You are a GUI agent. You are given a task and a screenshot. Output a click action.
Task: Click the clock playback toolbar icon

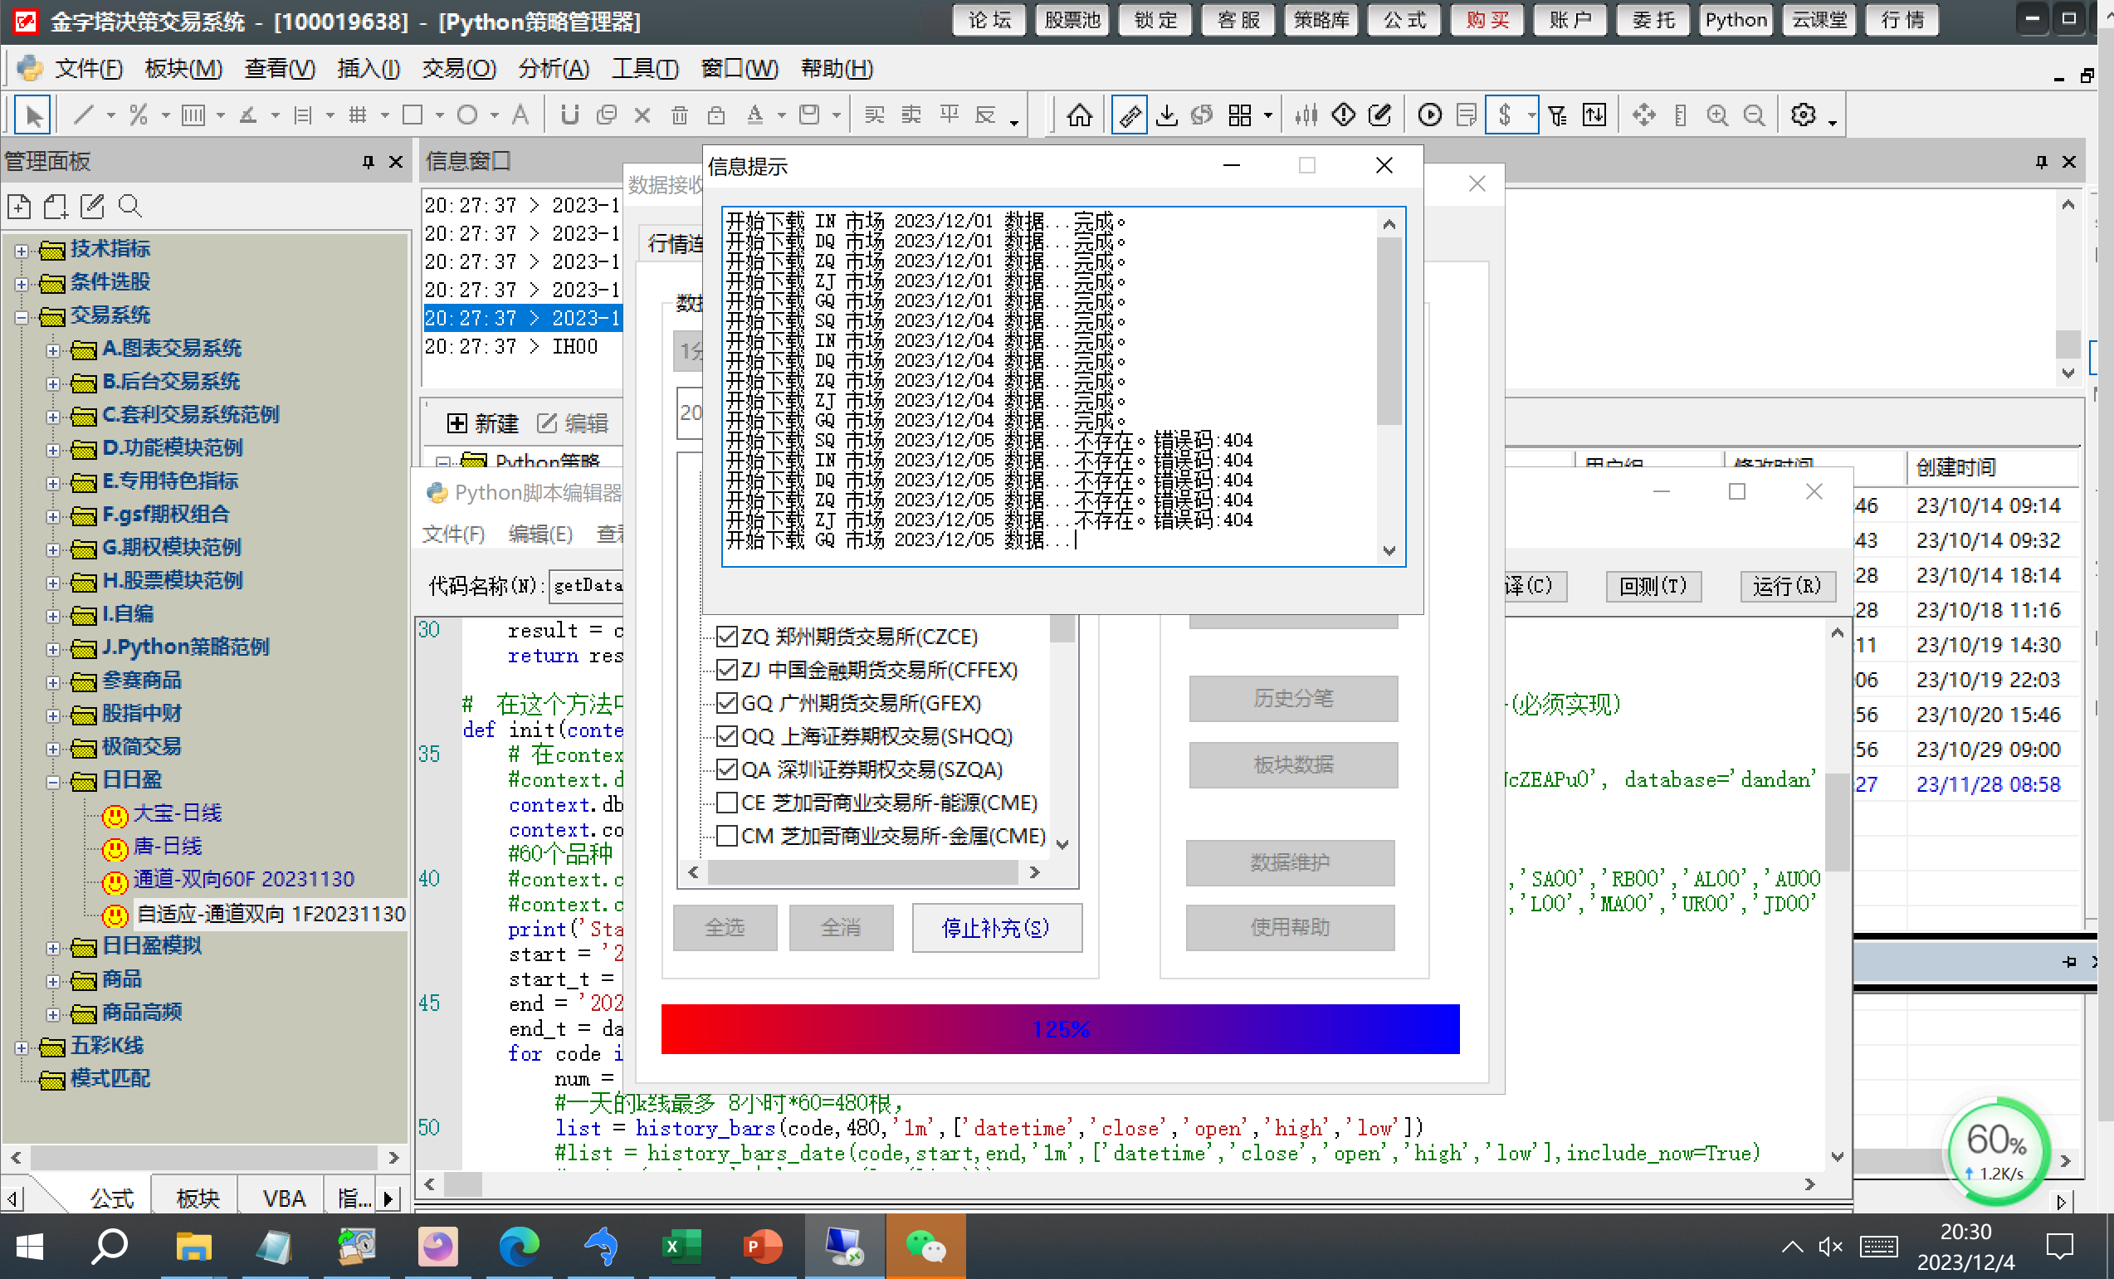(x=1429, y=115)
